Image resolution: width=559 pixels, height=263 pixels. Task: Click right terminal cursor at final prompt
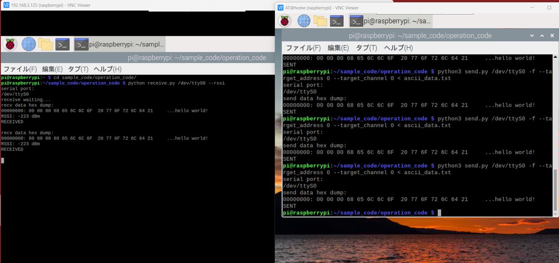click(439, 213)
